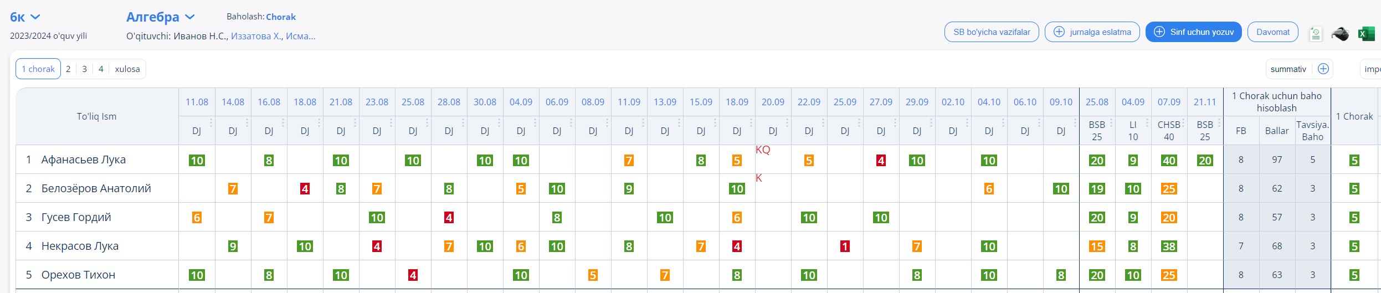Select the 1 chorak tab
Screen dimensions: 1381x293
click(x=38, y=69)
